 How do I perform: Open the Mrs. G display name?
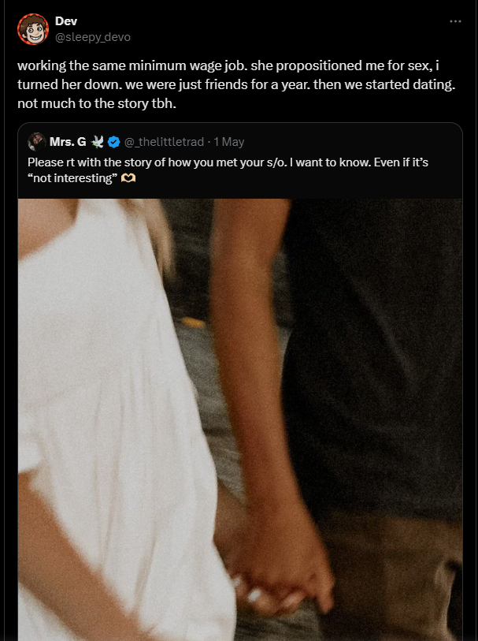click(68, 142)
